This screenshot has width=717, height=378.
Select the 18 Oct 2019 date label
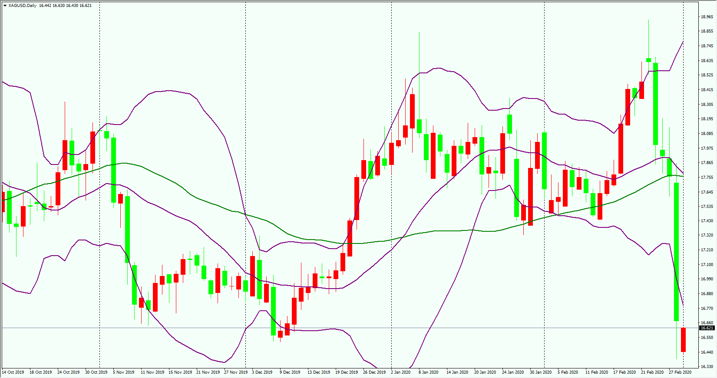tap(40, 372)
